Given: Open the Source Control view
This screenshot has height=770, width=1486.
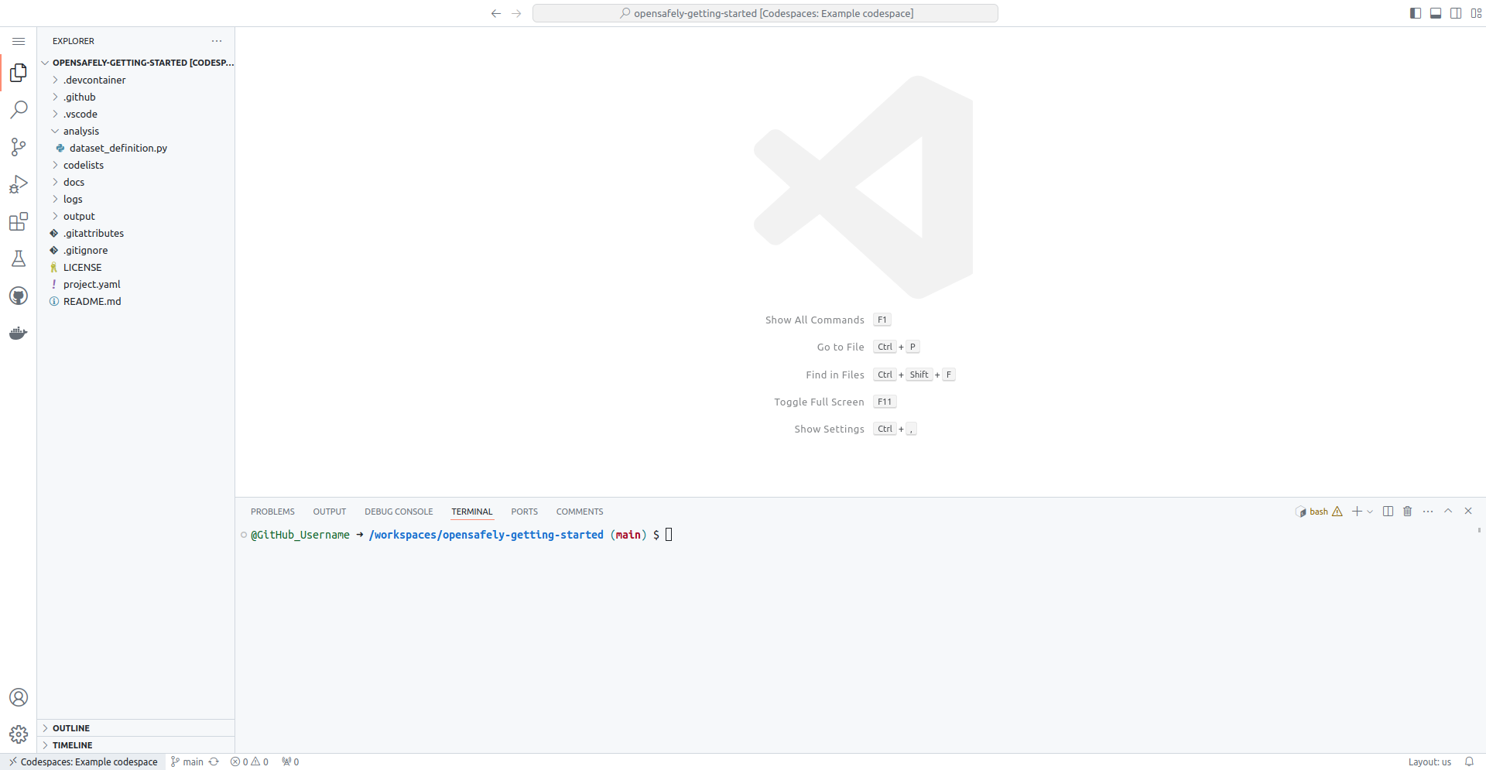Looking at the screenshot, I should click(19, 147).
